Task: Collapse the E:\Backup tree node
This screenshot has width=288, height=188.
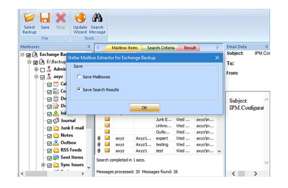Action: coord(29,62)
